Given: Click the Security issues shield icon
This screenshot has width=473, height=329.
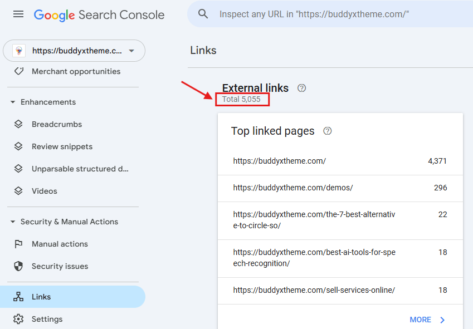Looking at the screenshot, I should 18,266.
